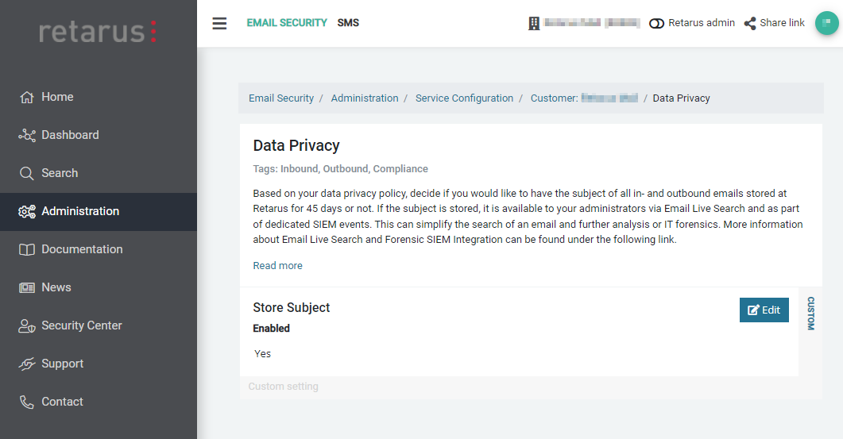Click the Support handshake icon
Viewport: 843px width, 439px height.
pos(27,364)
